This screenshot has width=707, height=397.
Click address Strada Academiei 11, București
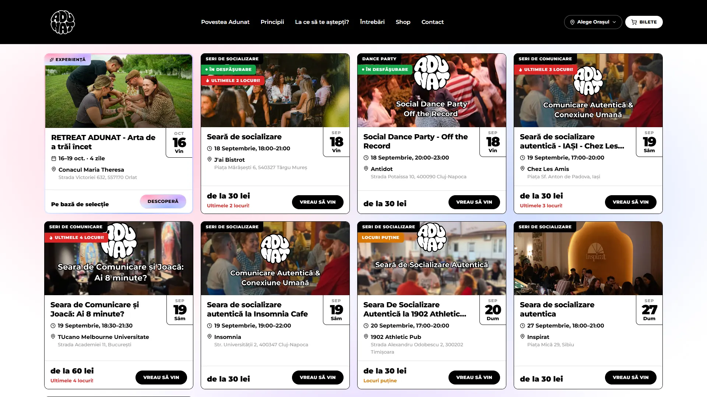[94, 345]
